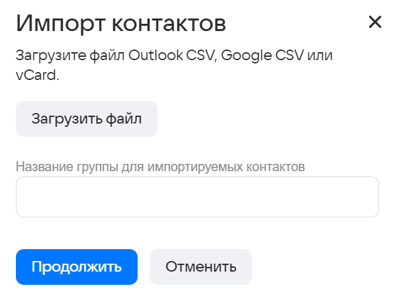
Task: Close the Импорт контактов dialog
Action: 375,22
